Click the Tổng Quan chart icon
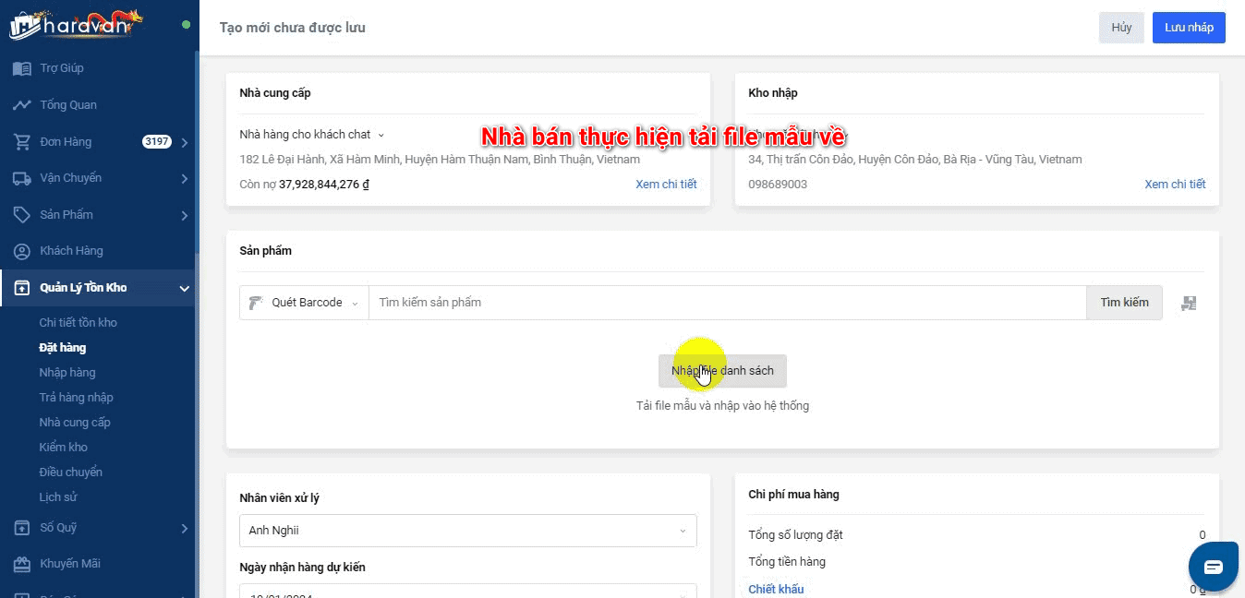 21,105
